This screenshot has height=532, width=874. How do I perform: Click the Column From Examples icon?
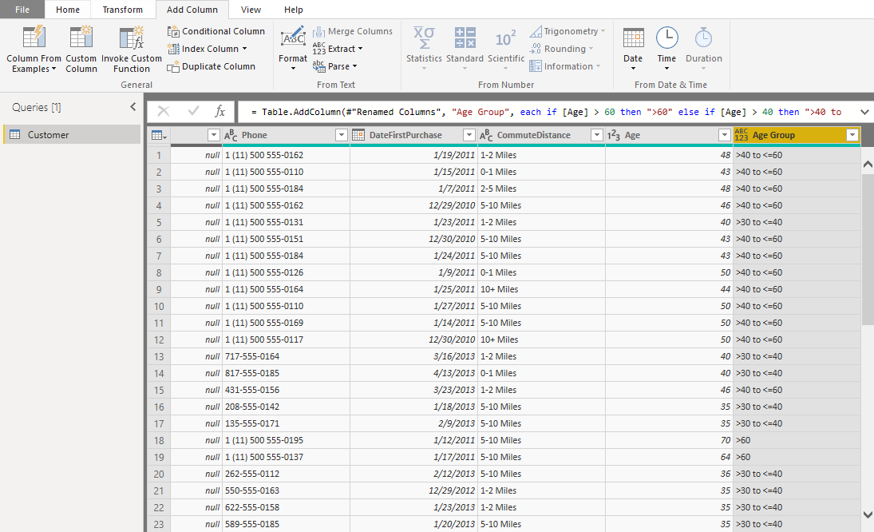pos(34,38)
